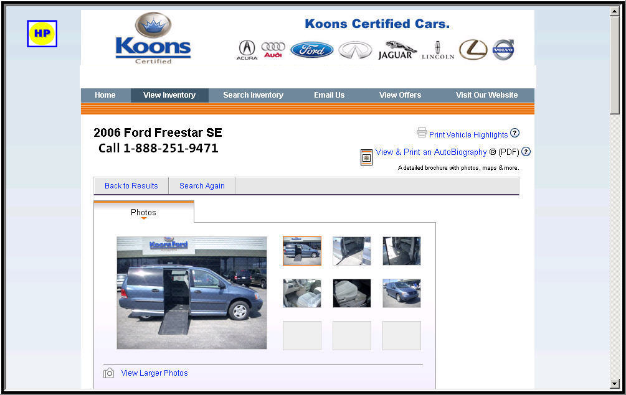Click the Ford logo in header

click(x=312, y=50)
